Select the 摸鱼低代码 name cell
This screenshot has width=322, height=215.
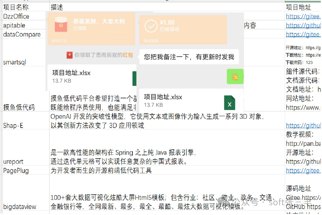tap(26, 89)
